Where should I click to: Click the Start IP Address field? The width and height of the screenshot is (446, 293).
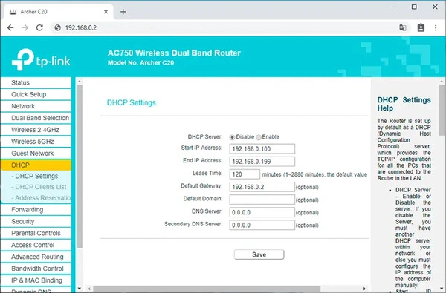tap(262, 149)
